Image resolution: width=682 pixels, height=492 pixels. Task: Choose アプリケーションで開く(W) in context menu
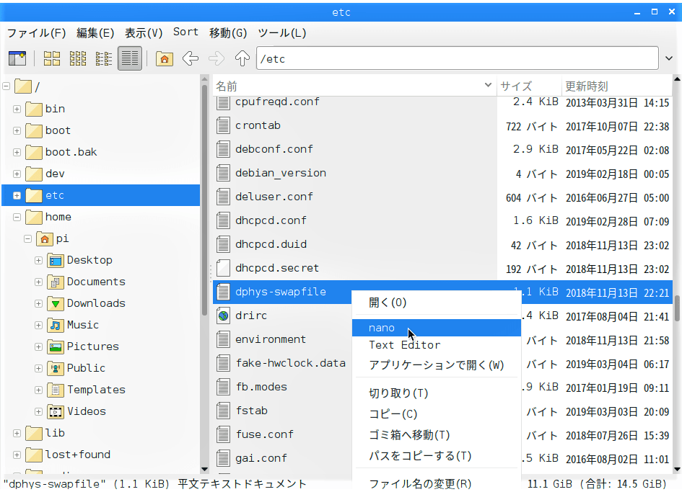436,365
